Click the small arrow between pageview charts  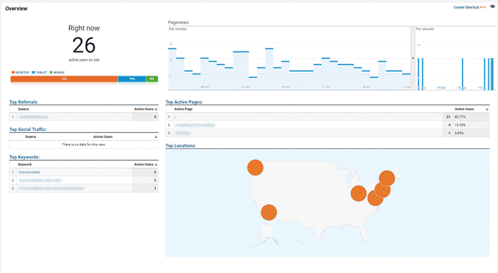pyautogui.click(x=413, y=58)
